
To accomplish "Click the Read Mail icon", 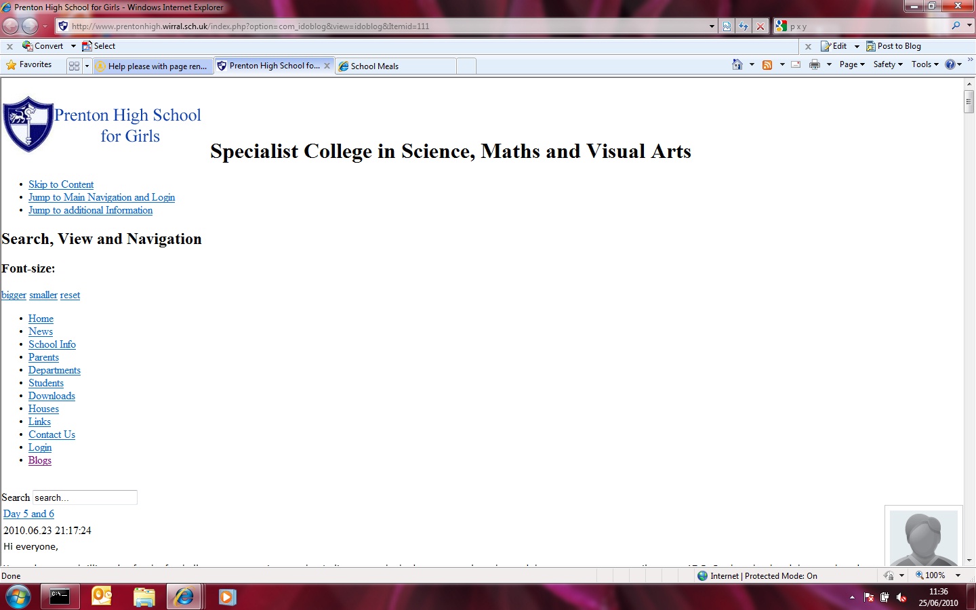I will pos(796,64).
